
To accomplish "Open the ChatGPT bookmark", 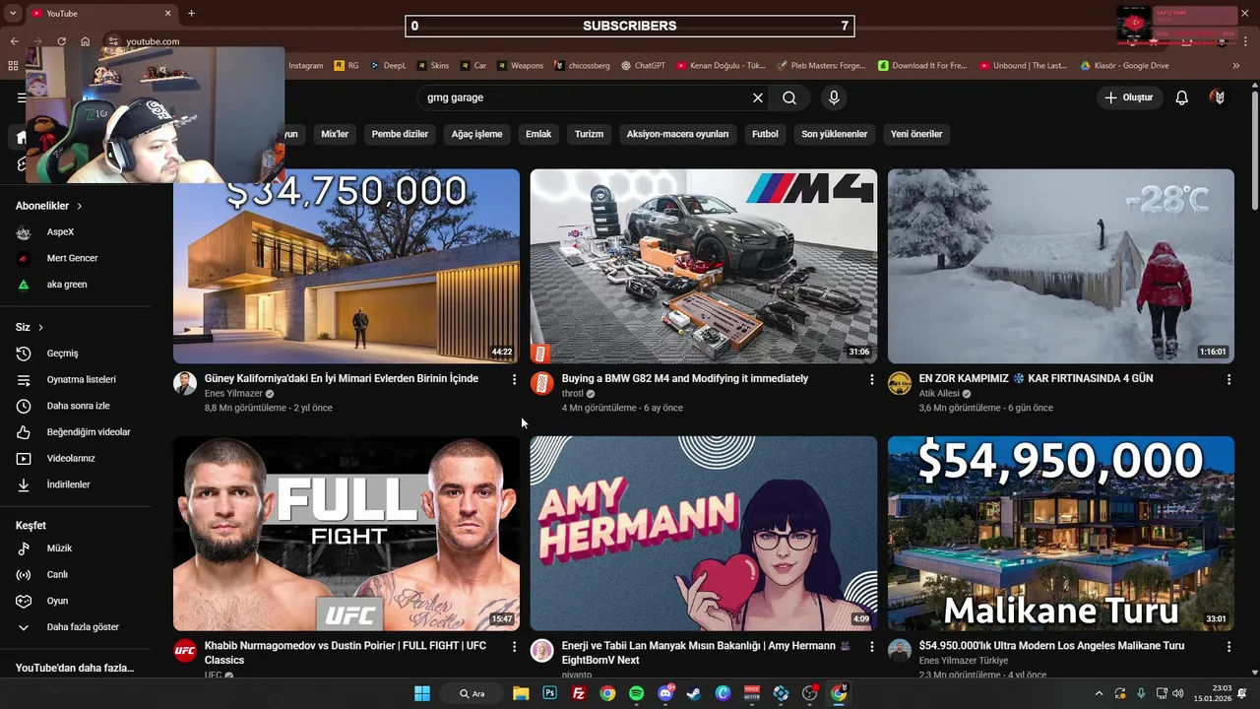I will click(642, 66).
